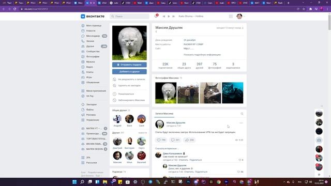The height and width of the screenshot is (186, 331).
Task: Play the current audio track
Action: 169,16
